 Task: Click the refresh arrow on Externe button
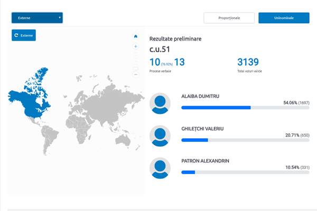[x=16, y=35]
